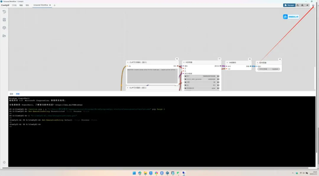
Task: Collapse the K采样器 node via its dot
Action: coord(184,63)
